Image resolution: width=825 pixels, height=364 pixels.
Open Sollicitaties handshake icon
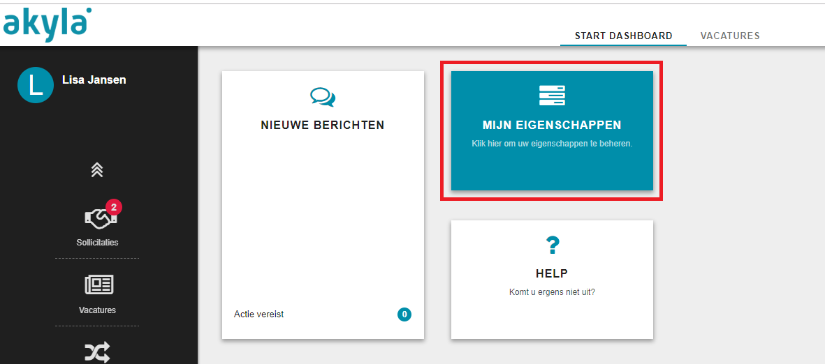[x=99, y=218]
